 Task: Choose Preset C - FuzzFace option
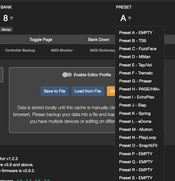138,49
